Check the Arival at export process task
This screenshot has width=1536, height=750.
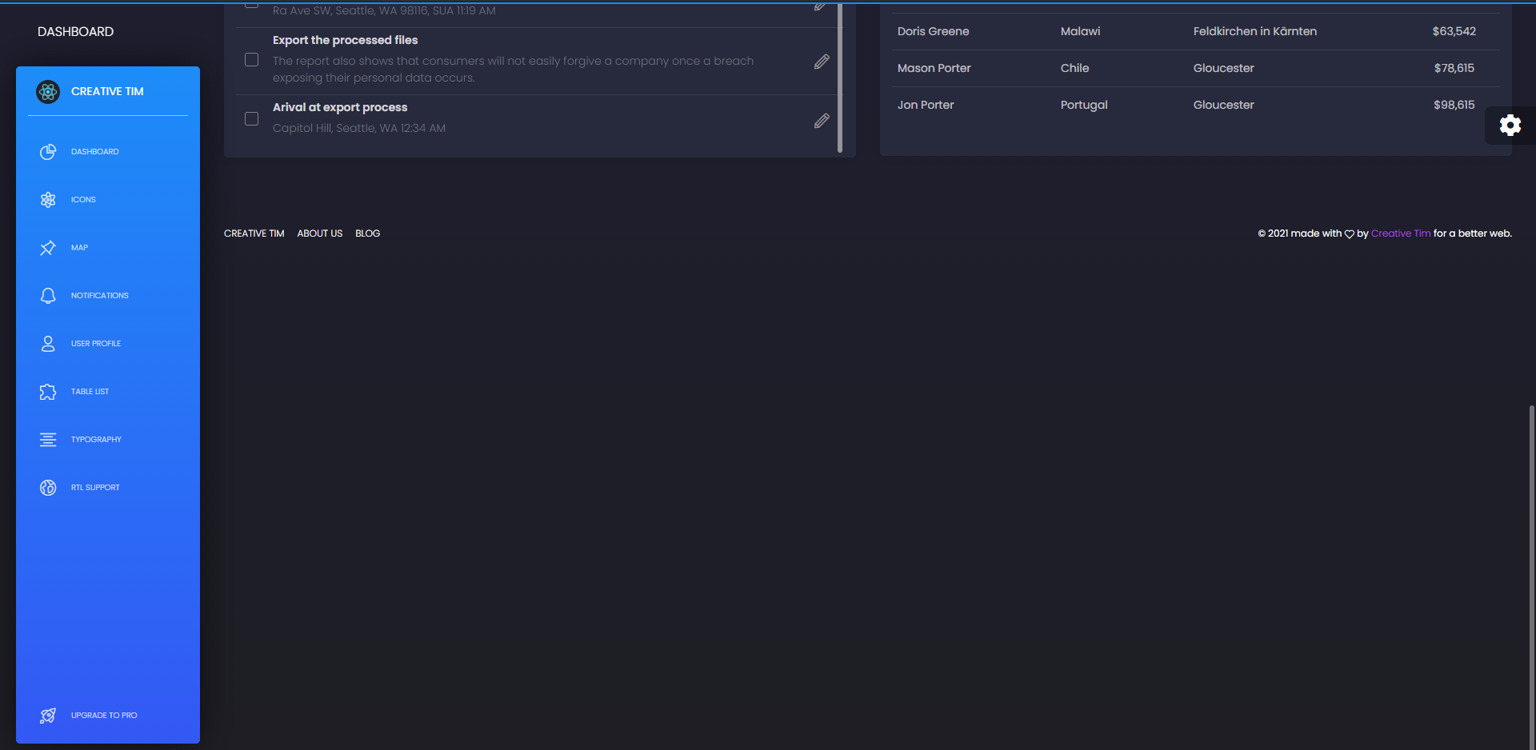click(251, 118)
